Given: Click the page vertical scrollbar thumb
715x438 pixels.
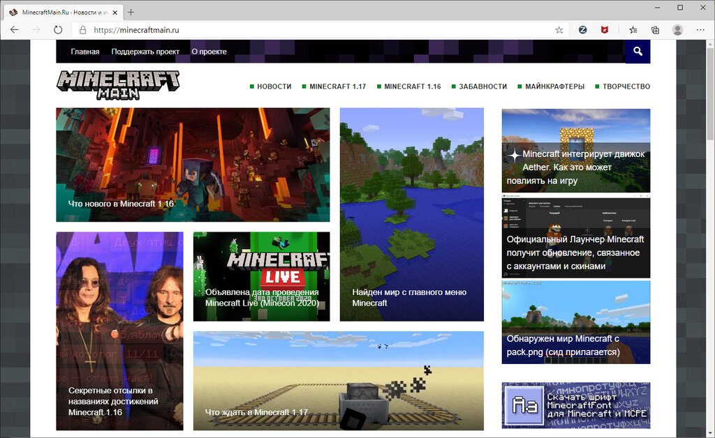Looking at the screenshot, I should [x=710, y=93].
